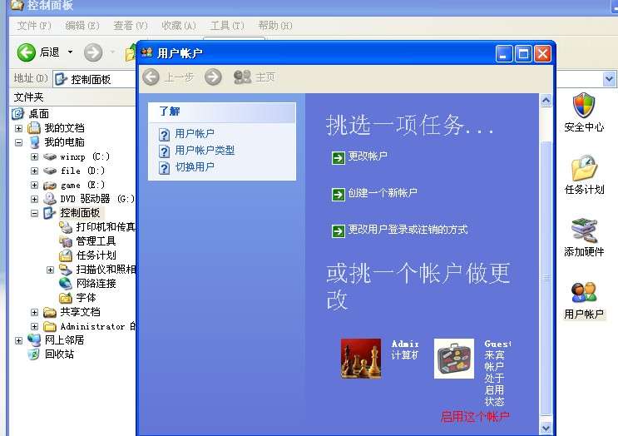Collapse the 我的电脑 tree node
This screenshot has width=618, height=436.
pyautogui.click(x=18, y=142)
